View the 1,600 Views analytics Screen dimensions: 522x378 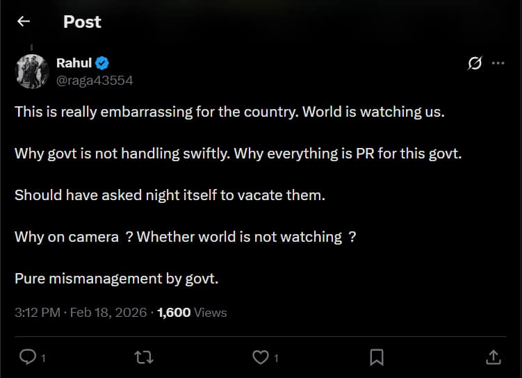(x=192, y=313)
